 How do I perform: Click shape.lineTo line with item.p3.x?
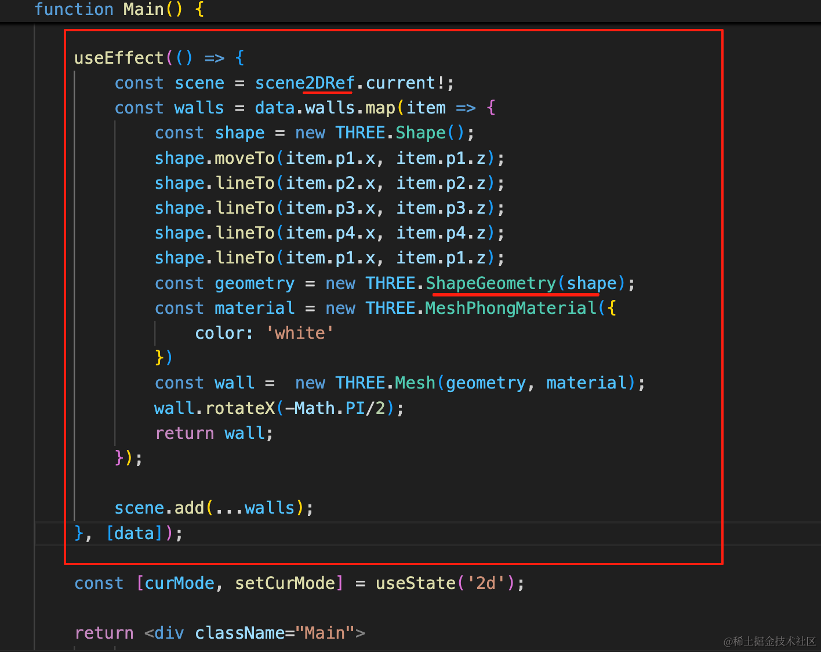[x=329, y=208]
